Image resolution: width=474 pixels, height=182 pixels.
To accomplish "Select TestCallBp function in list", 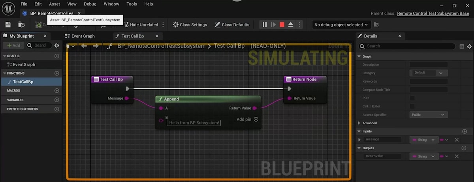I will coord(31,82).
